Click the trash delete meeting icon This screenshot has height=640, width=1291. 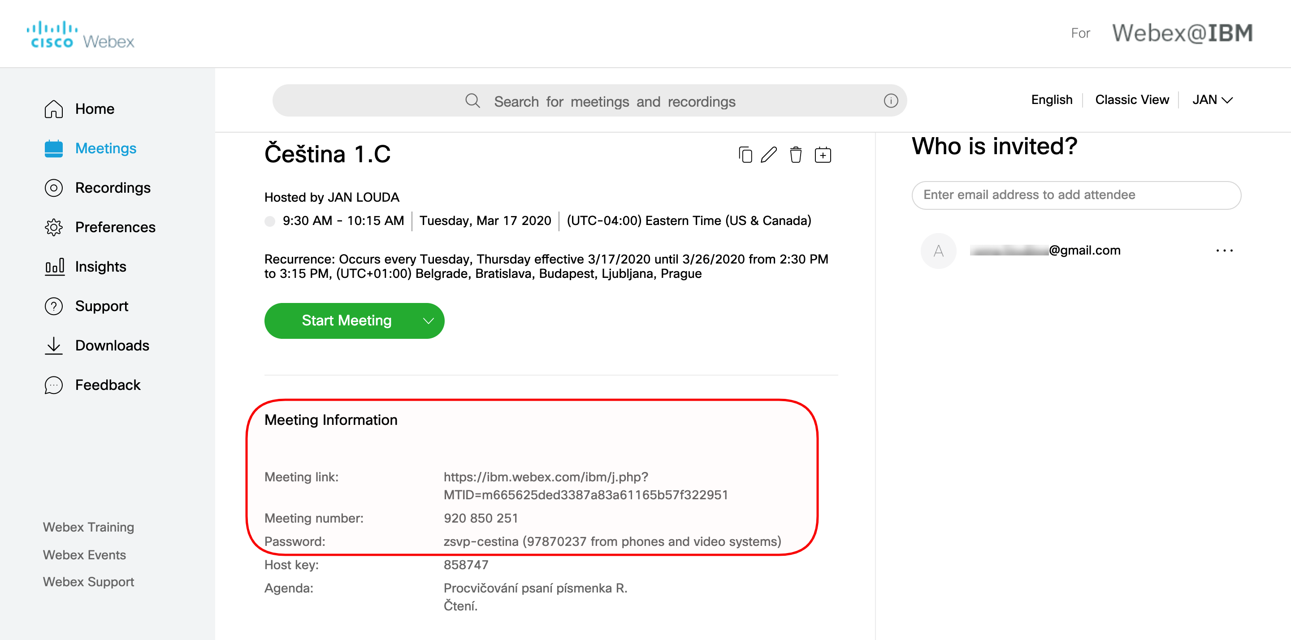pyautogui.click(x=795, y=155)
